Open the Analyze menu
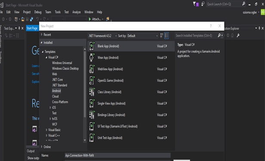Screen dimensions: 265x161 (x=77, y=12)
